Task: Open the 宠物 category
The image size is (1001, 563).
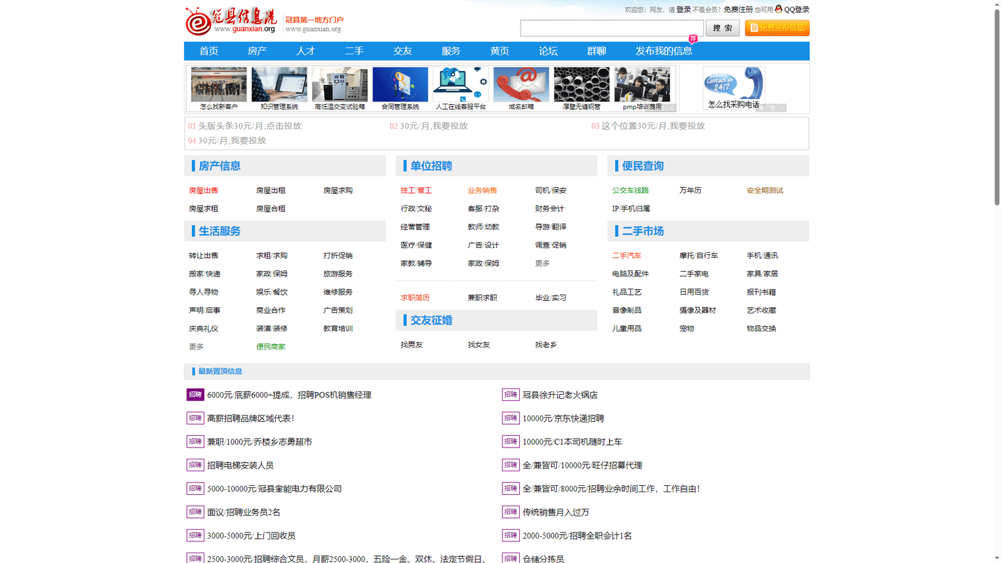Action: point(687,329)
